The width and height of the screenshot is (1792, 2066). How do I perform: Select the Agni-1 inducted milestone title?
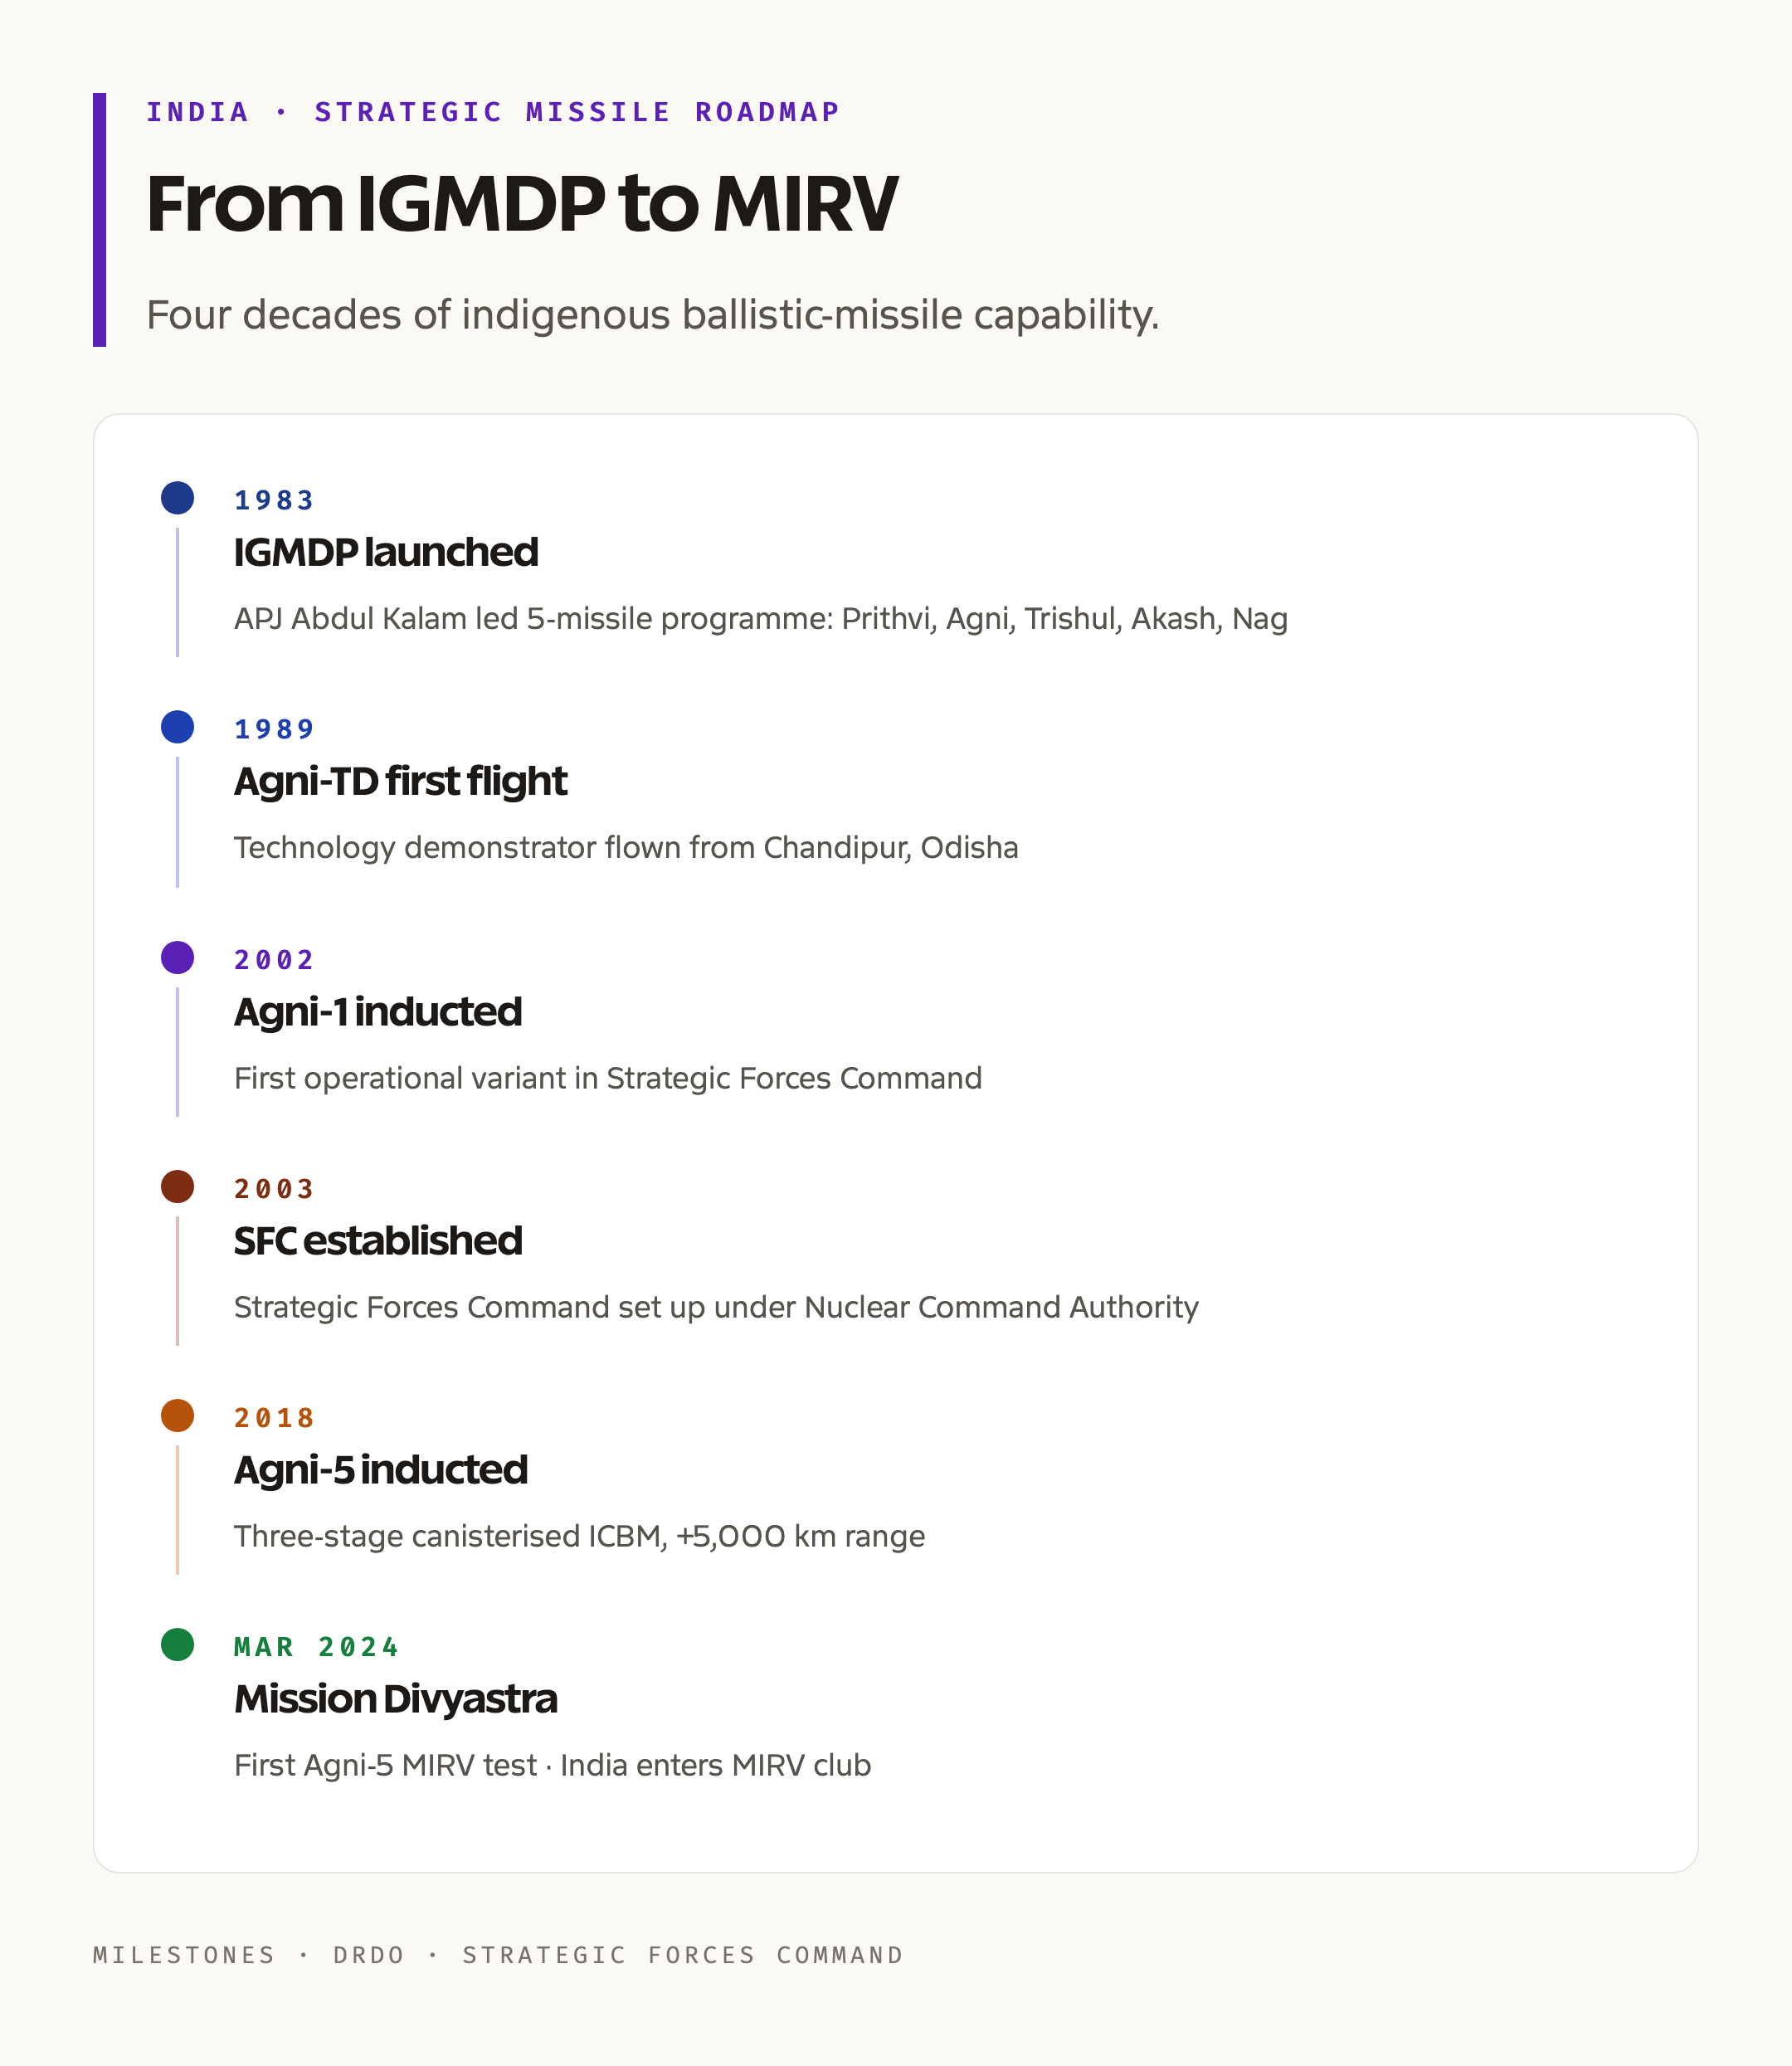pos(378,1011)
